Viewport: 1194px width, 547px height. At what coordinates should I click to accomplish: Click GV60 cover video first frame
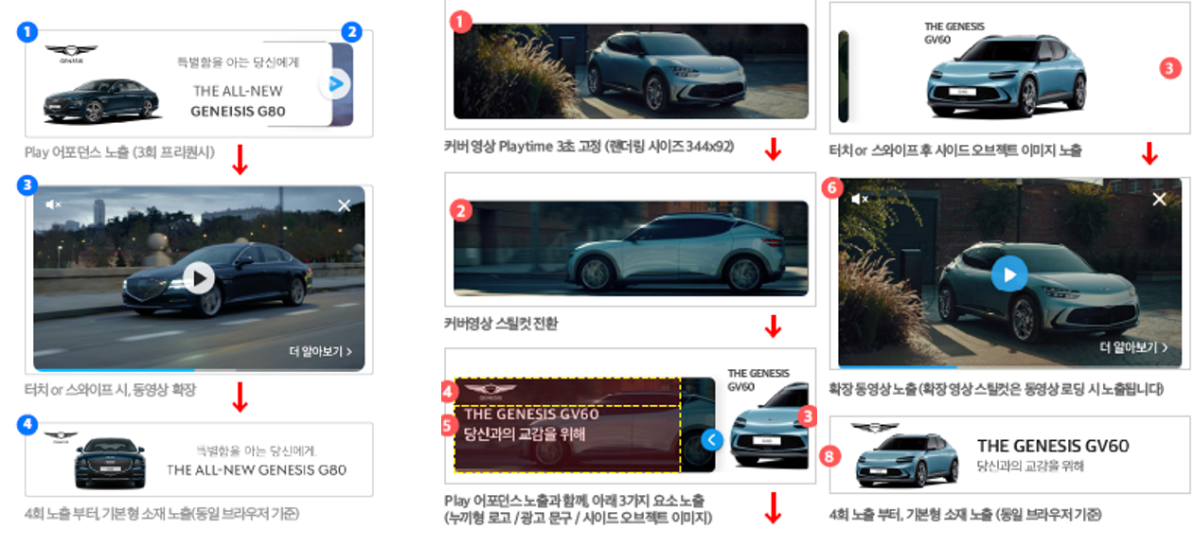coord(631,71)
